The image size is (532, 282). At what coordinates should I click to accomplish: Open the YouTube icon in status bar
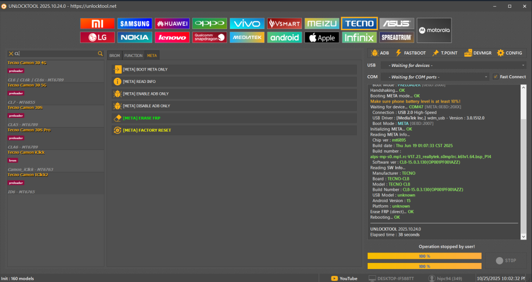pos(334,278)
